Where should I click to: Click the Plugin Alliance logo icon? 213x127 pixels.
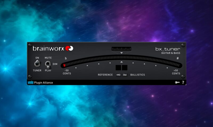(31, 83)
